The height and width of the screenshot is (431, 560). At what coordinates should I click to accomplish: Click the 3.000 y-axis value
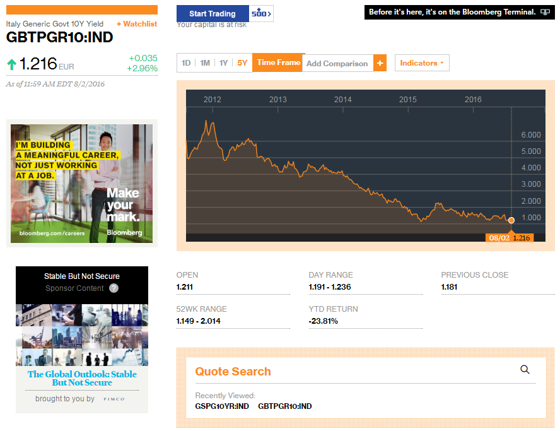click(531, 184)
